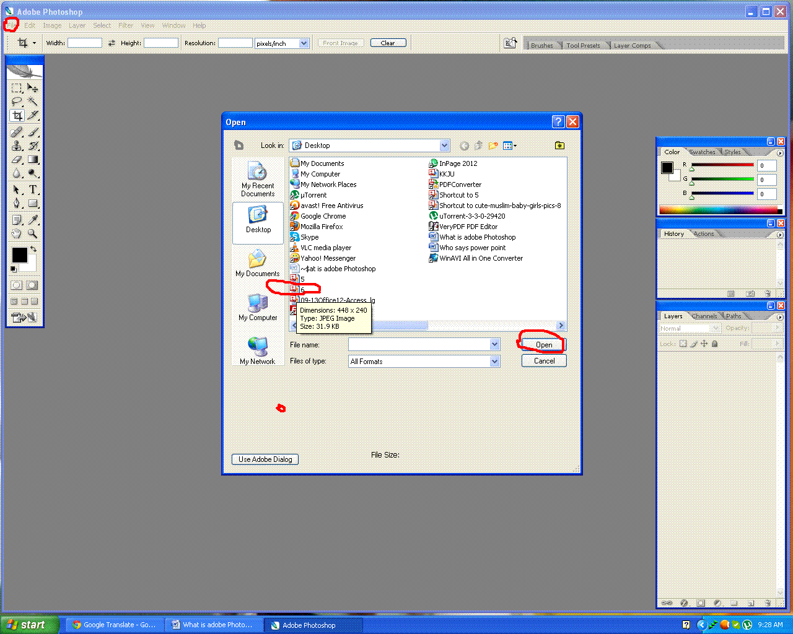Select the Clone Stamp tool

coord(17,146)
